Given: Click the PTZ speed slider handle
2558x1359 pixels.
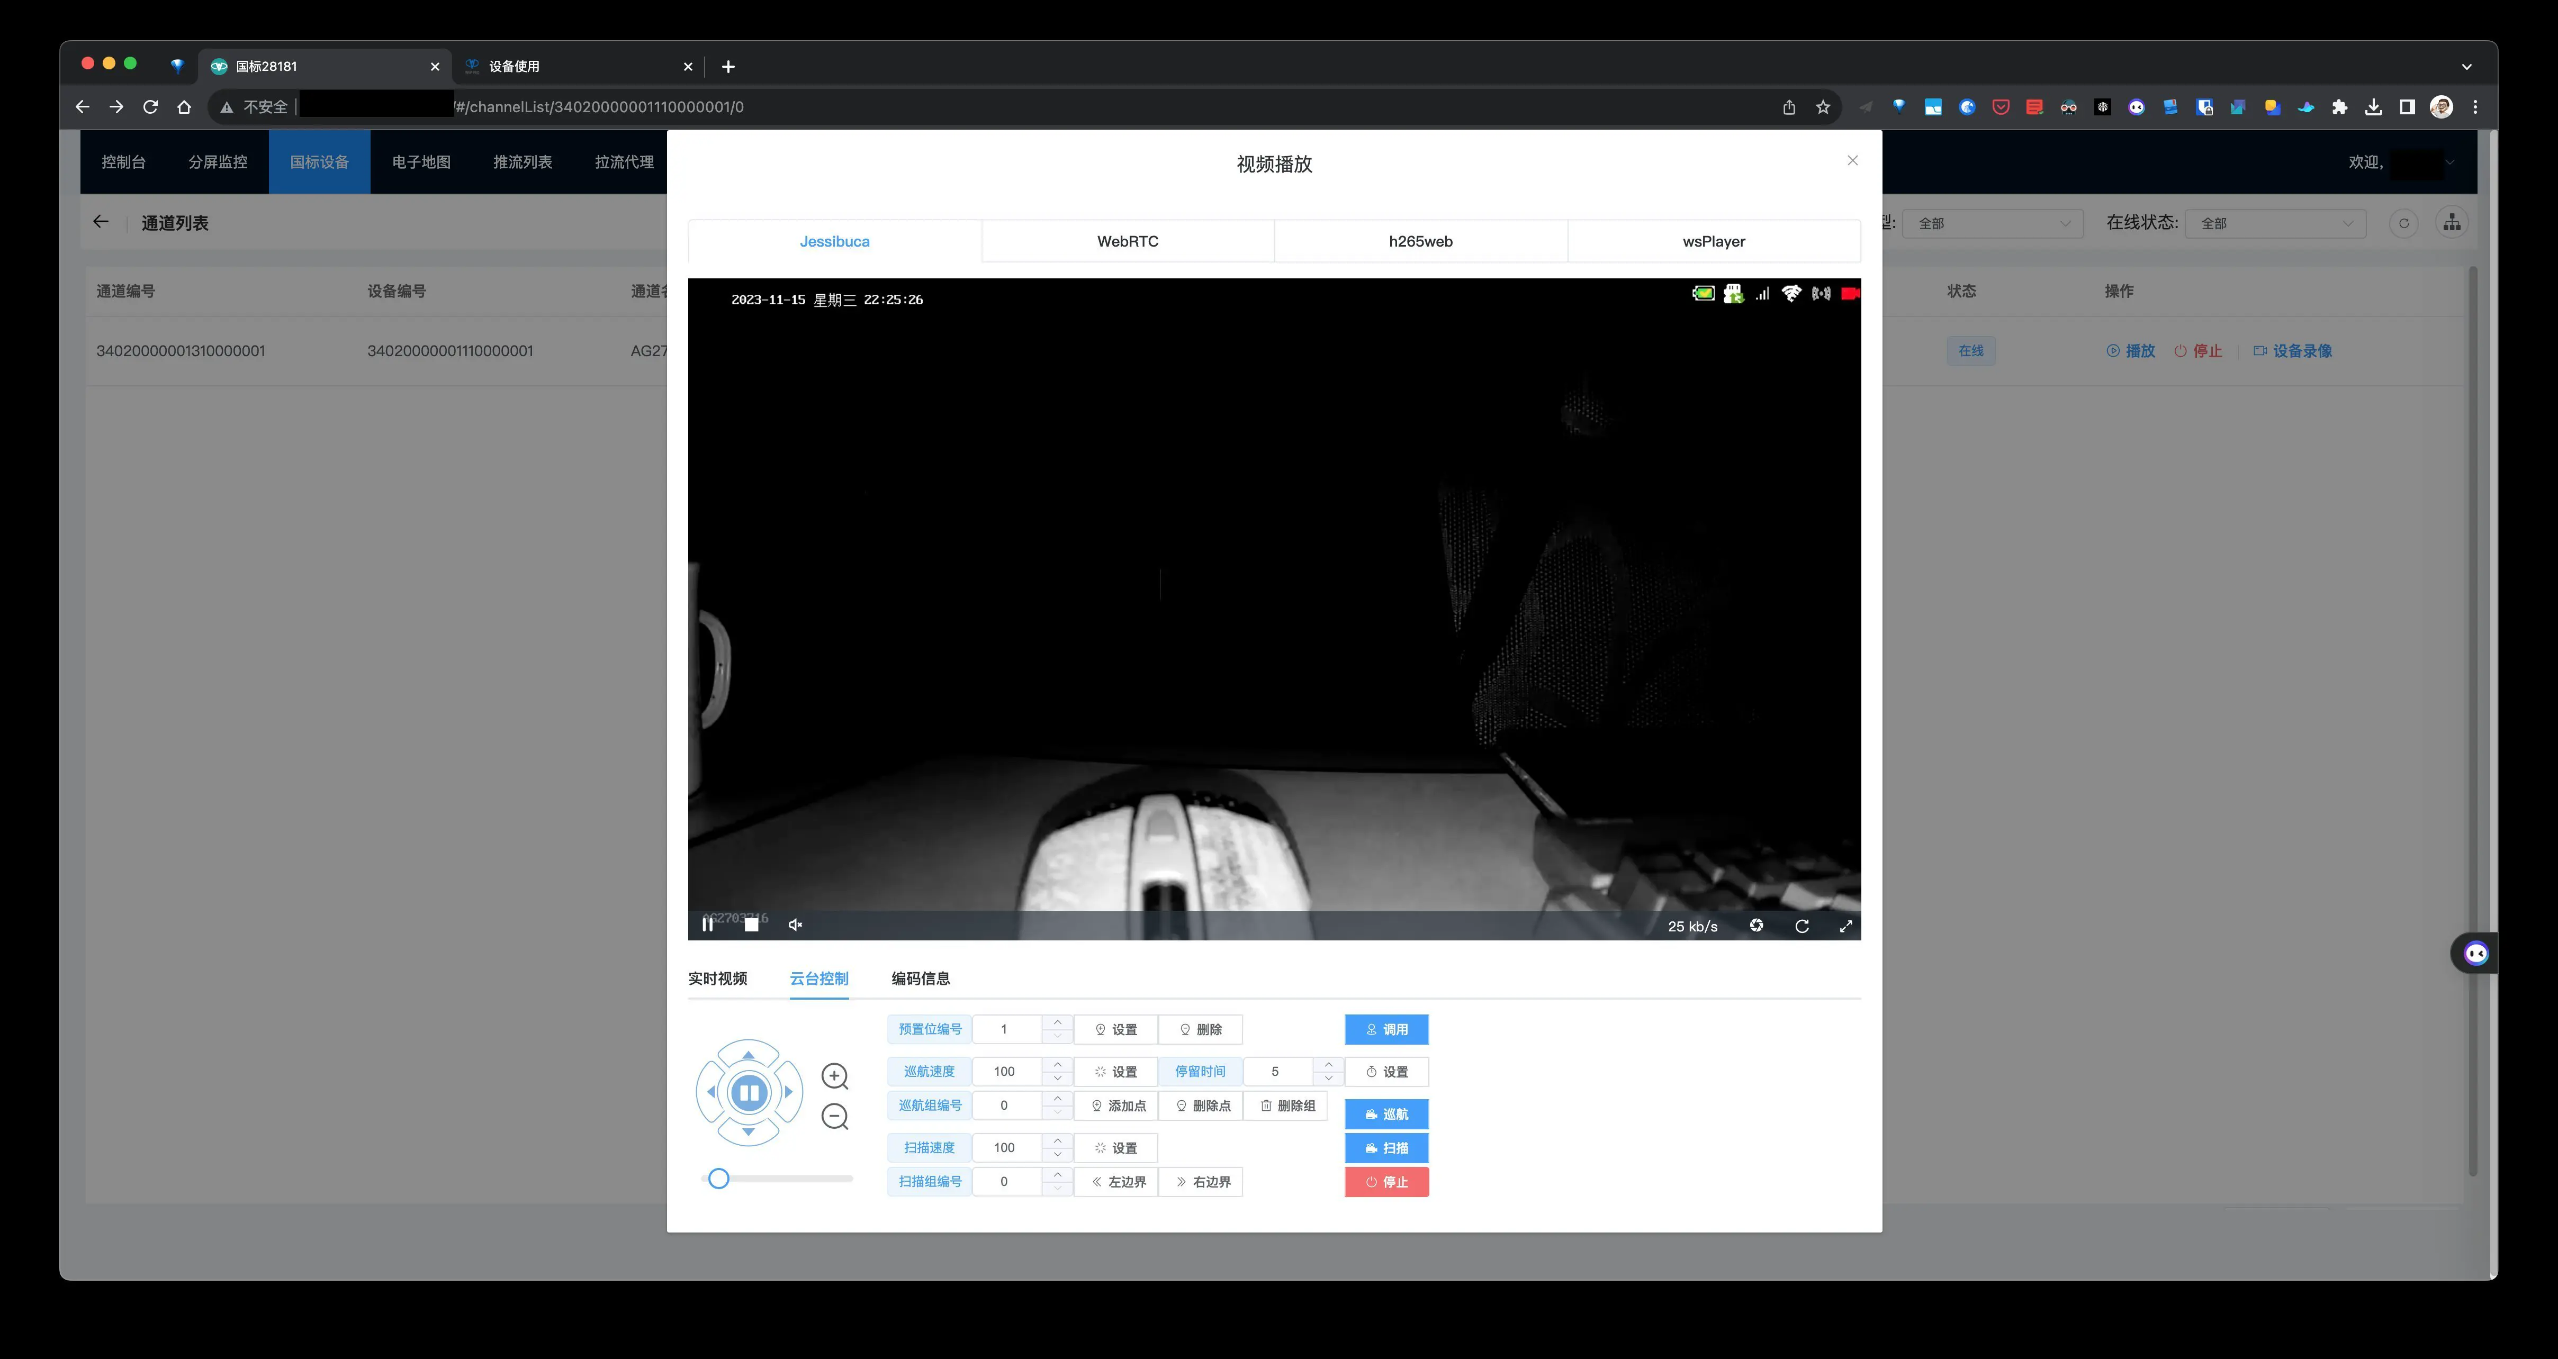Looking at the screenshot, I should (719, 1179).
